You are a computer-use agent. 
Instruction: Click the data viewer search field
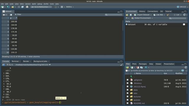(x=113, y=15)
